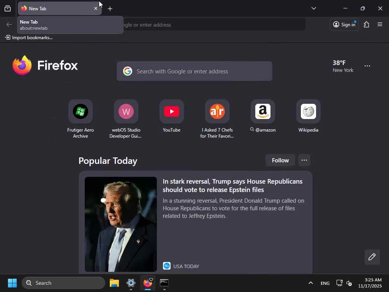This screenshot has width=389, height=292.
Task: Close the New Tab tab
Action: [x=95, y=8]
